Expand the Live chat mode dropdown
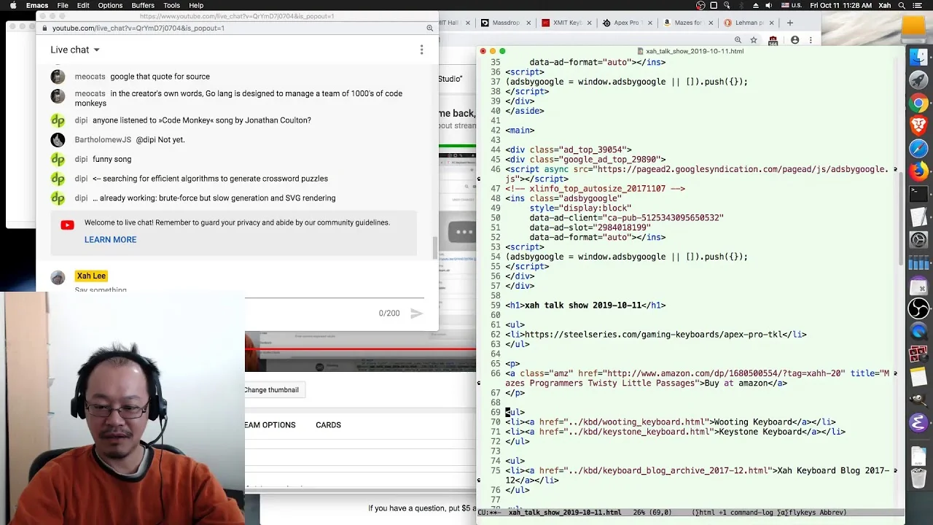Screen dimensions: 933x525 [x=75, y=50]
